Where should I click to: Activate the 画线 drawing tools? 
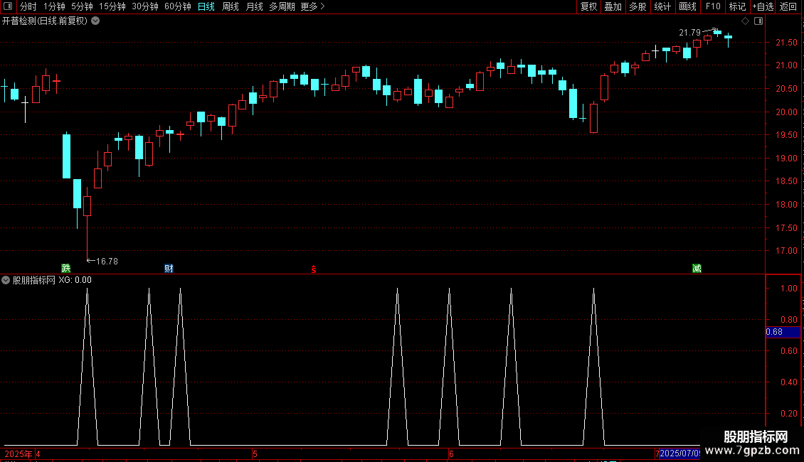click(687, 6)
